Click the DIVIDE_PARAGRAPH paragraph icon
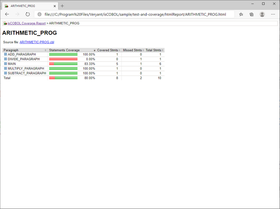 point(6,59)
